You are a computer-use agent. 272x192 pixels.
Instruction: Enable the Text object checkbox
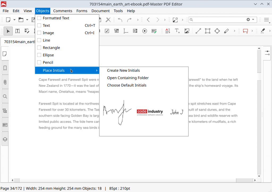click(39, 25)
